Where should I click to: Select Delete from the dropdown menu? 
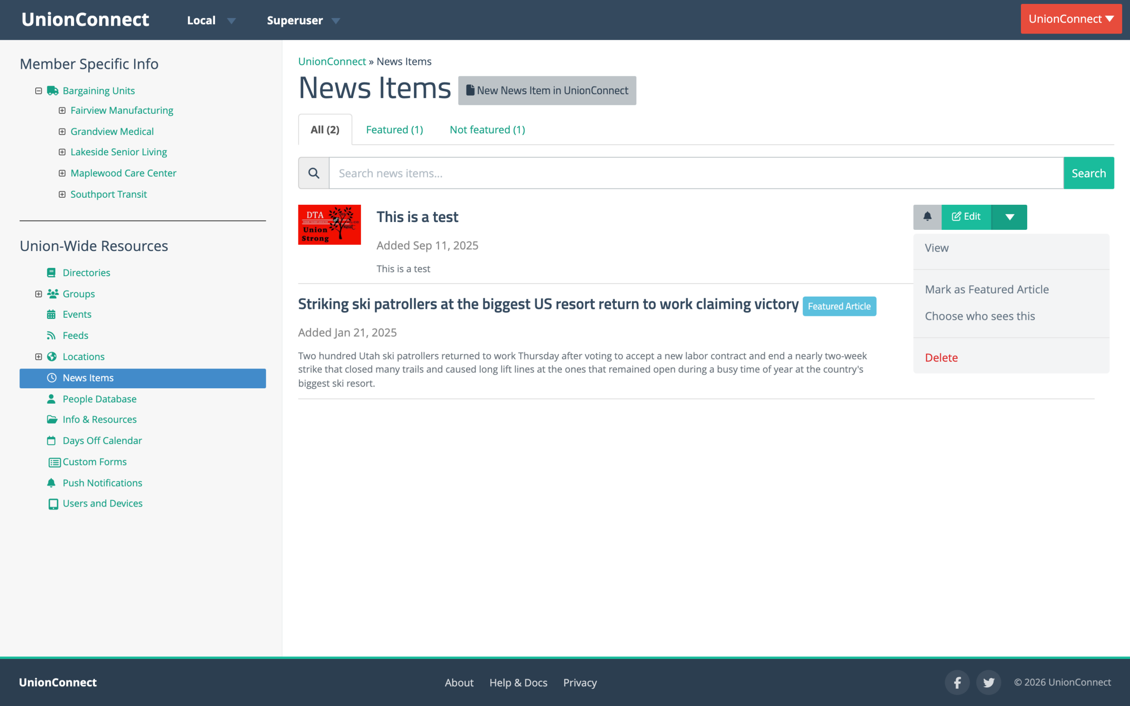pos(1011,358)
